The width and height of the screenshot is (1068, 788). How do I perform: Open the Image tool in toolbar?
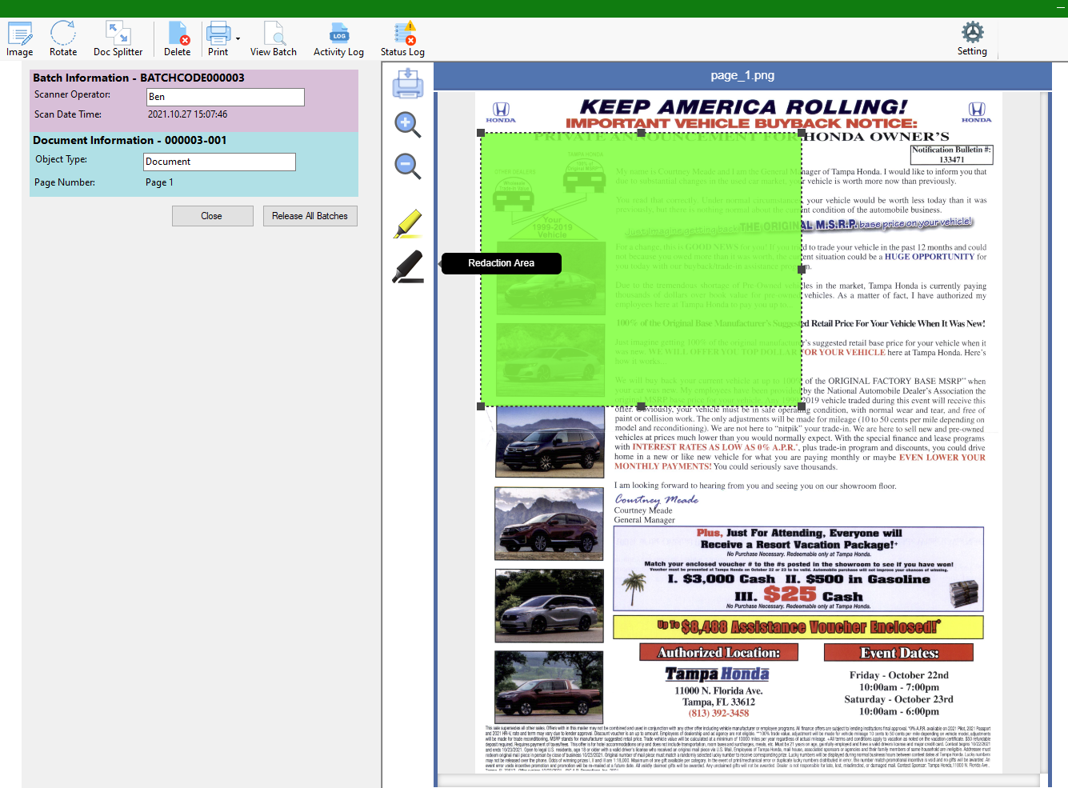(20, 39)
